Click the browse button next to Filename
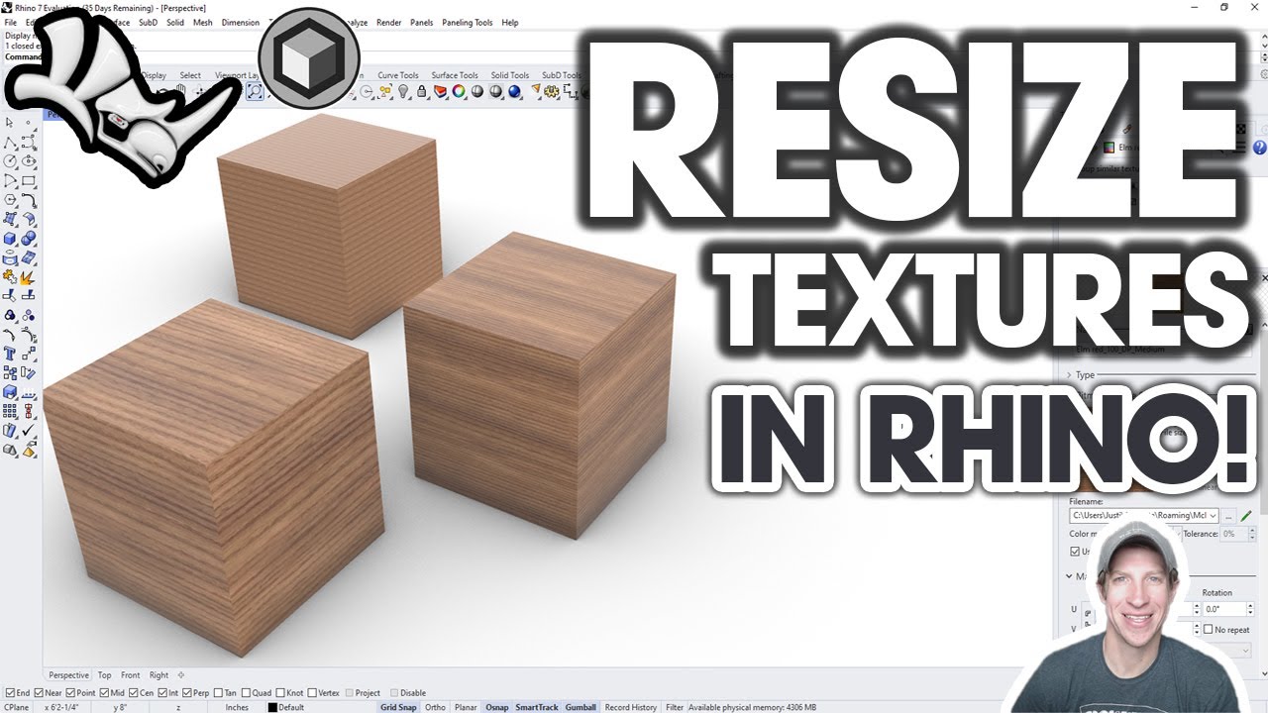1268x713 pixels. point(1228,516)
